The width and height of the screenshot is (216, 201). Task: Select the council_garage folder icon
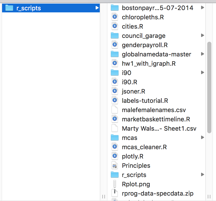(x=114, y=36)
